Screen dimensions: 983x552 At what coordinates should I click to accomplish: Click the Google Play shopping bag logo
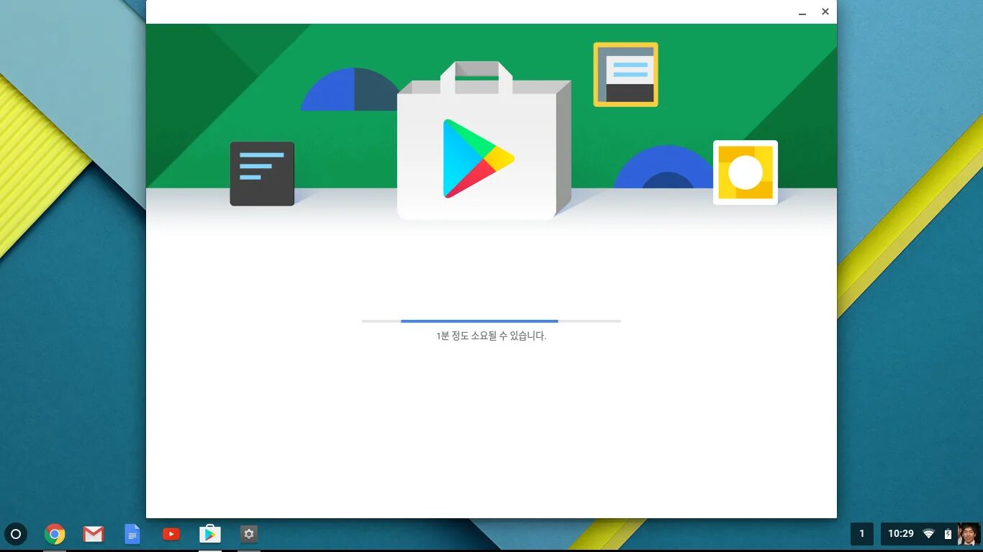(x=484, y=141)
